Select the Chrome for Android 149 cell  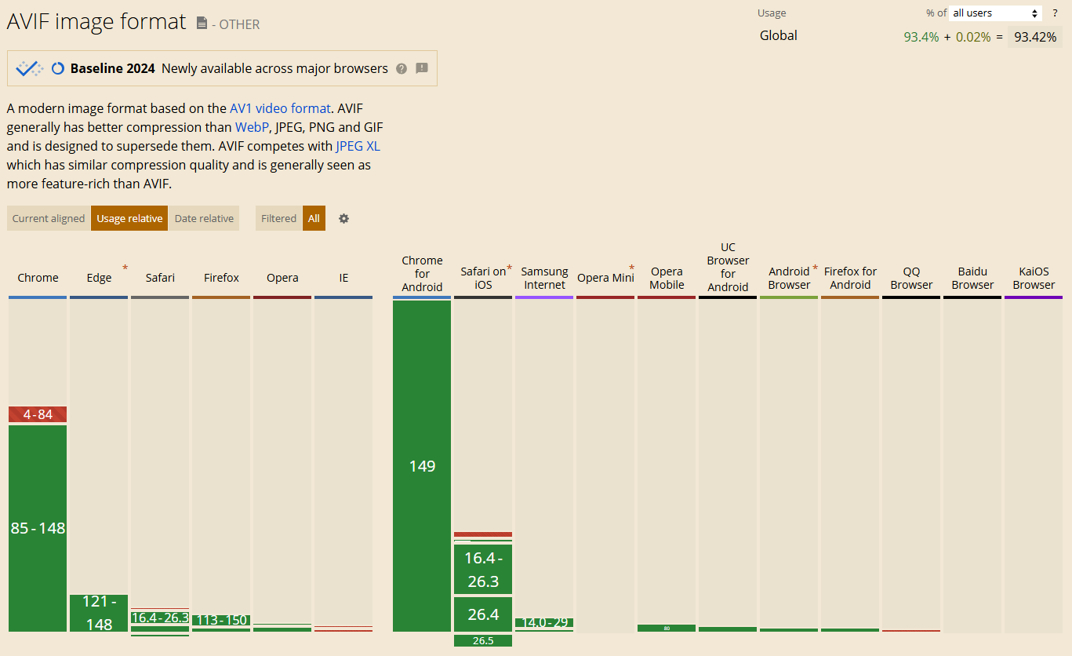(422, 466)
